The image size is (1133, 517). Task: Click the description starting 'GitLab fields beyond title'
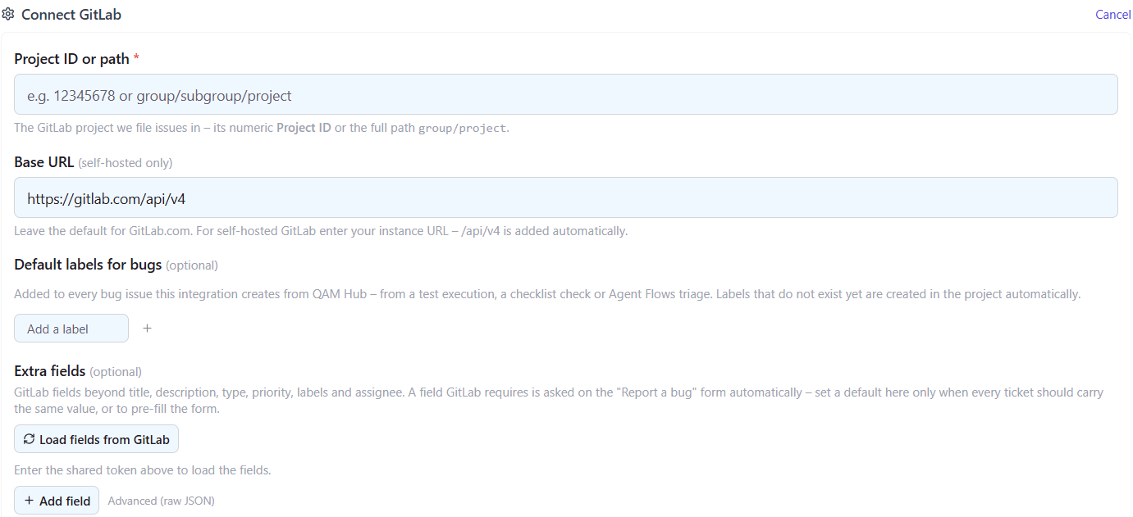point(559,401)
